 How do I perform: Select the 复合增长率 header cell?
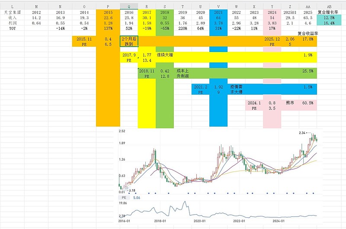pos(329,13)
